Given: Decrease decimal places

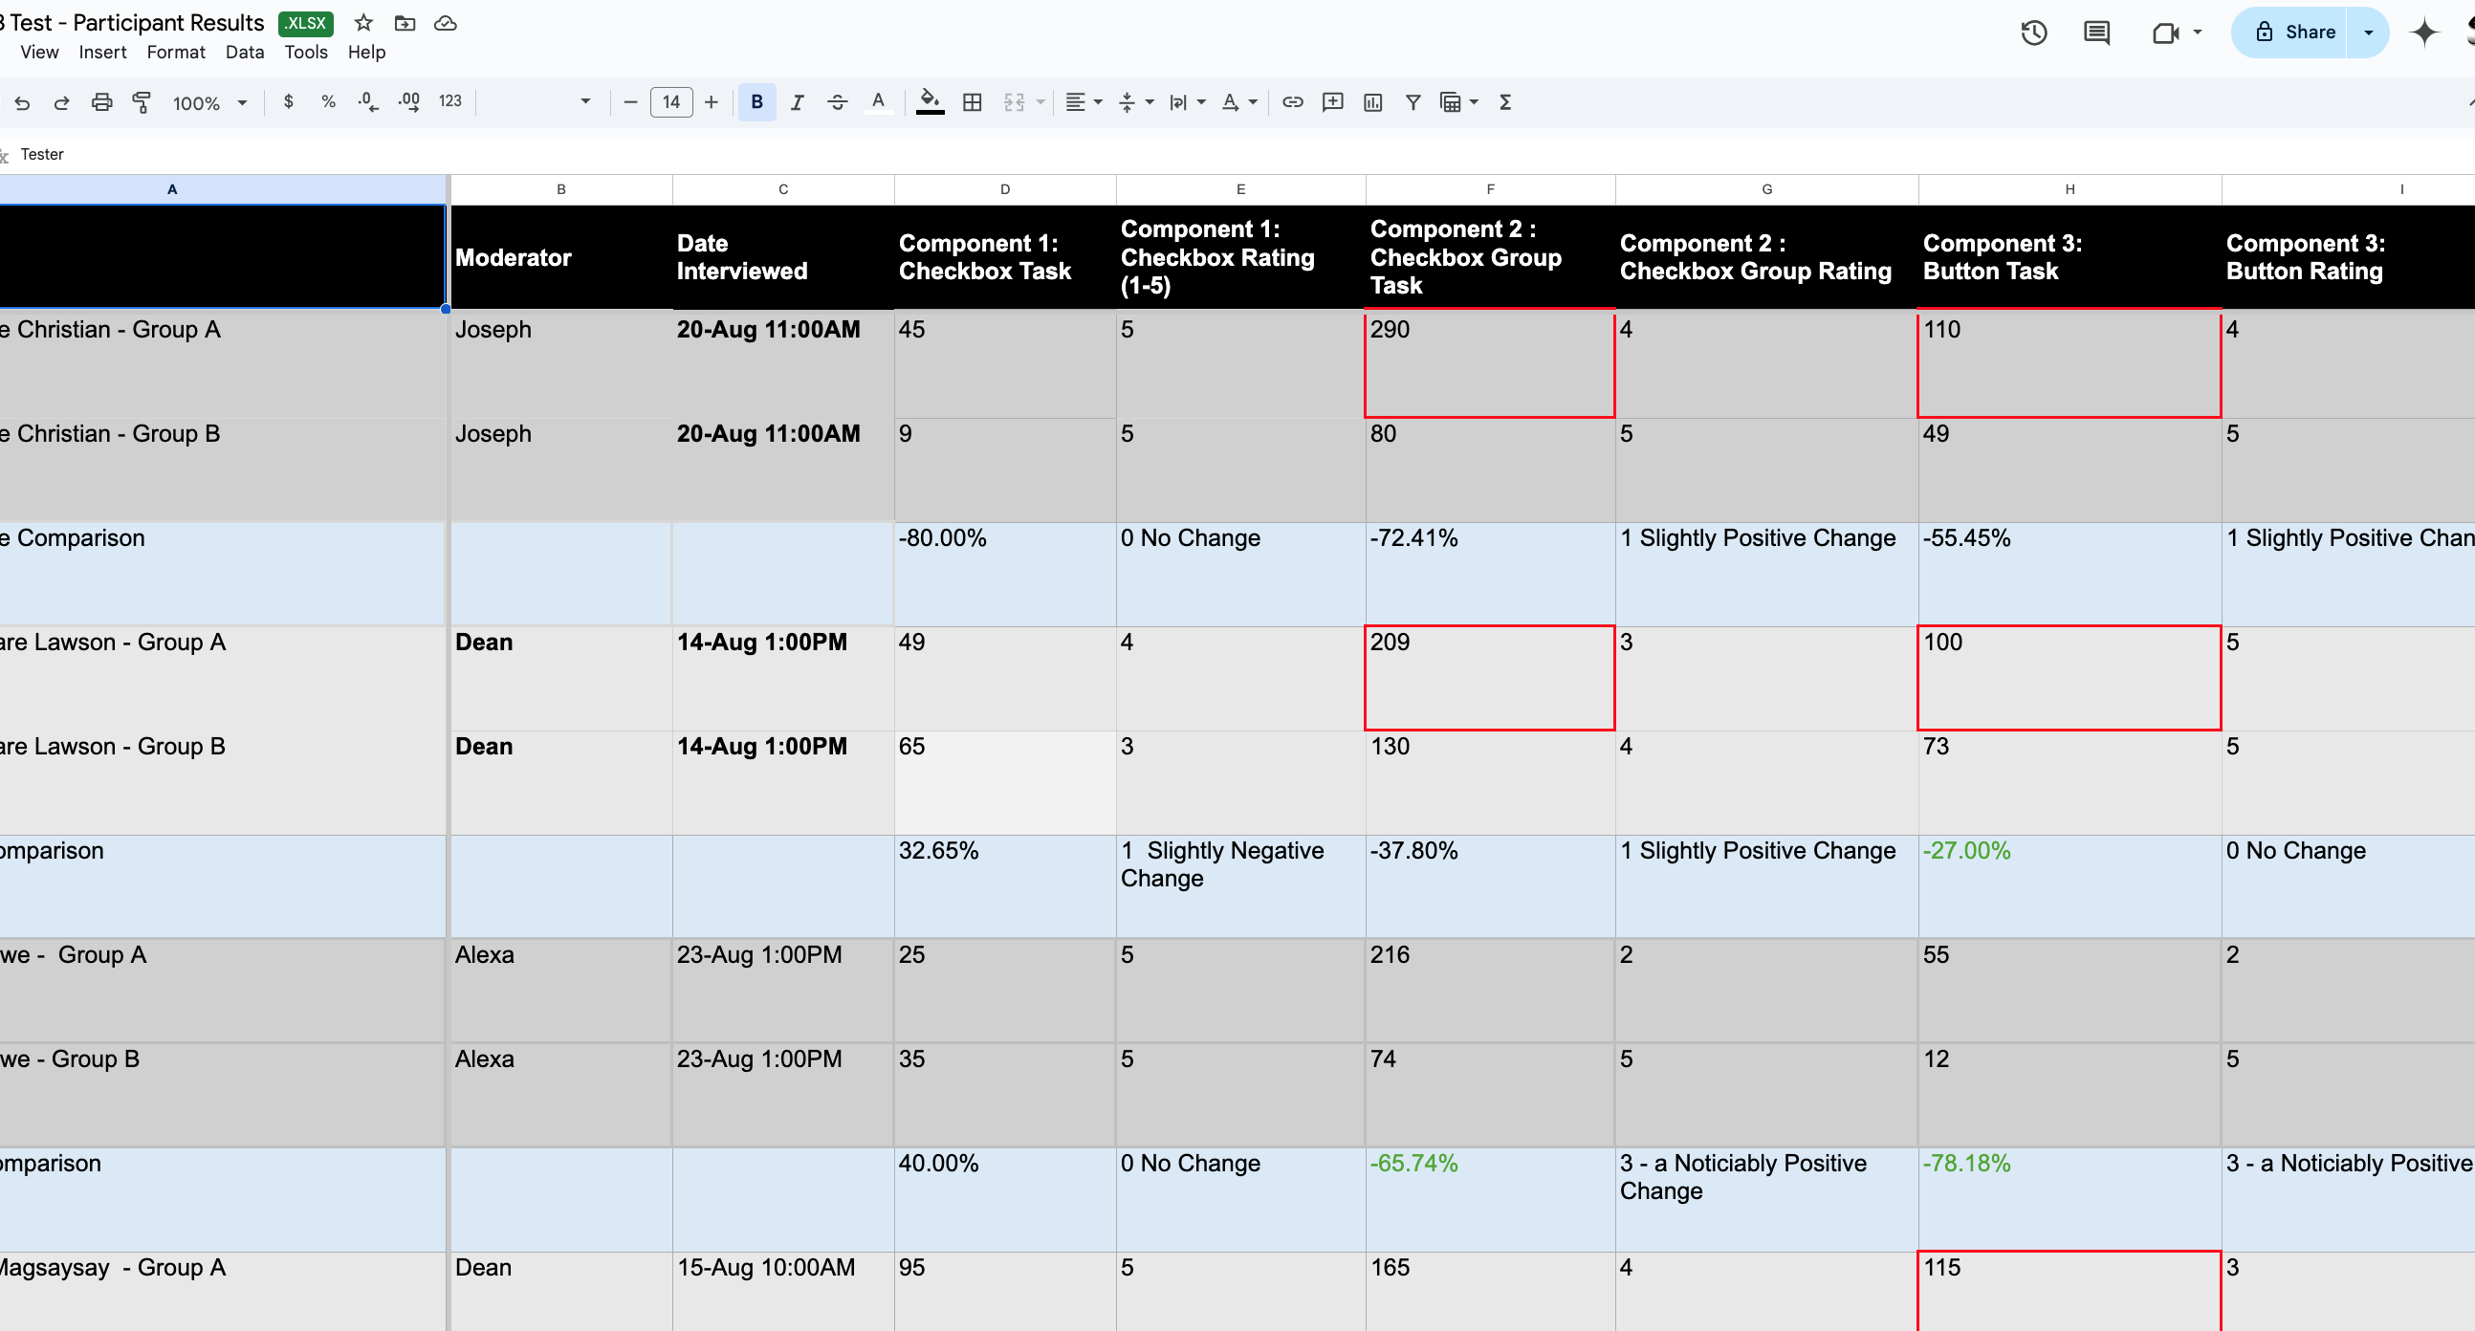Looking at the screenshot, I should pyautogui.click(x=368, y=101).
